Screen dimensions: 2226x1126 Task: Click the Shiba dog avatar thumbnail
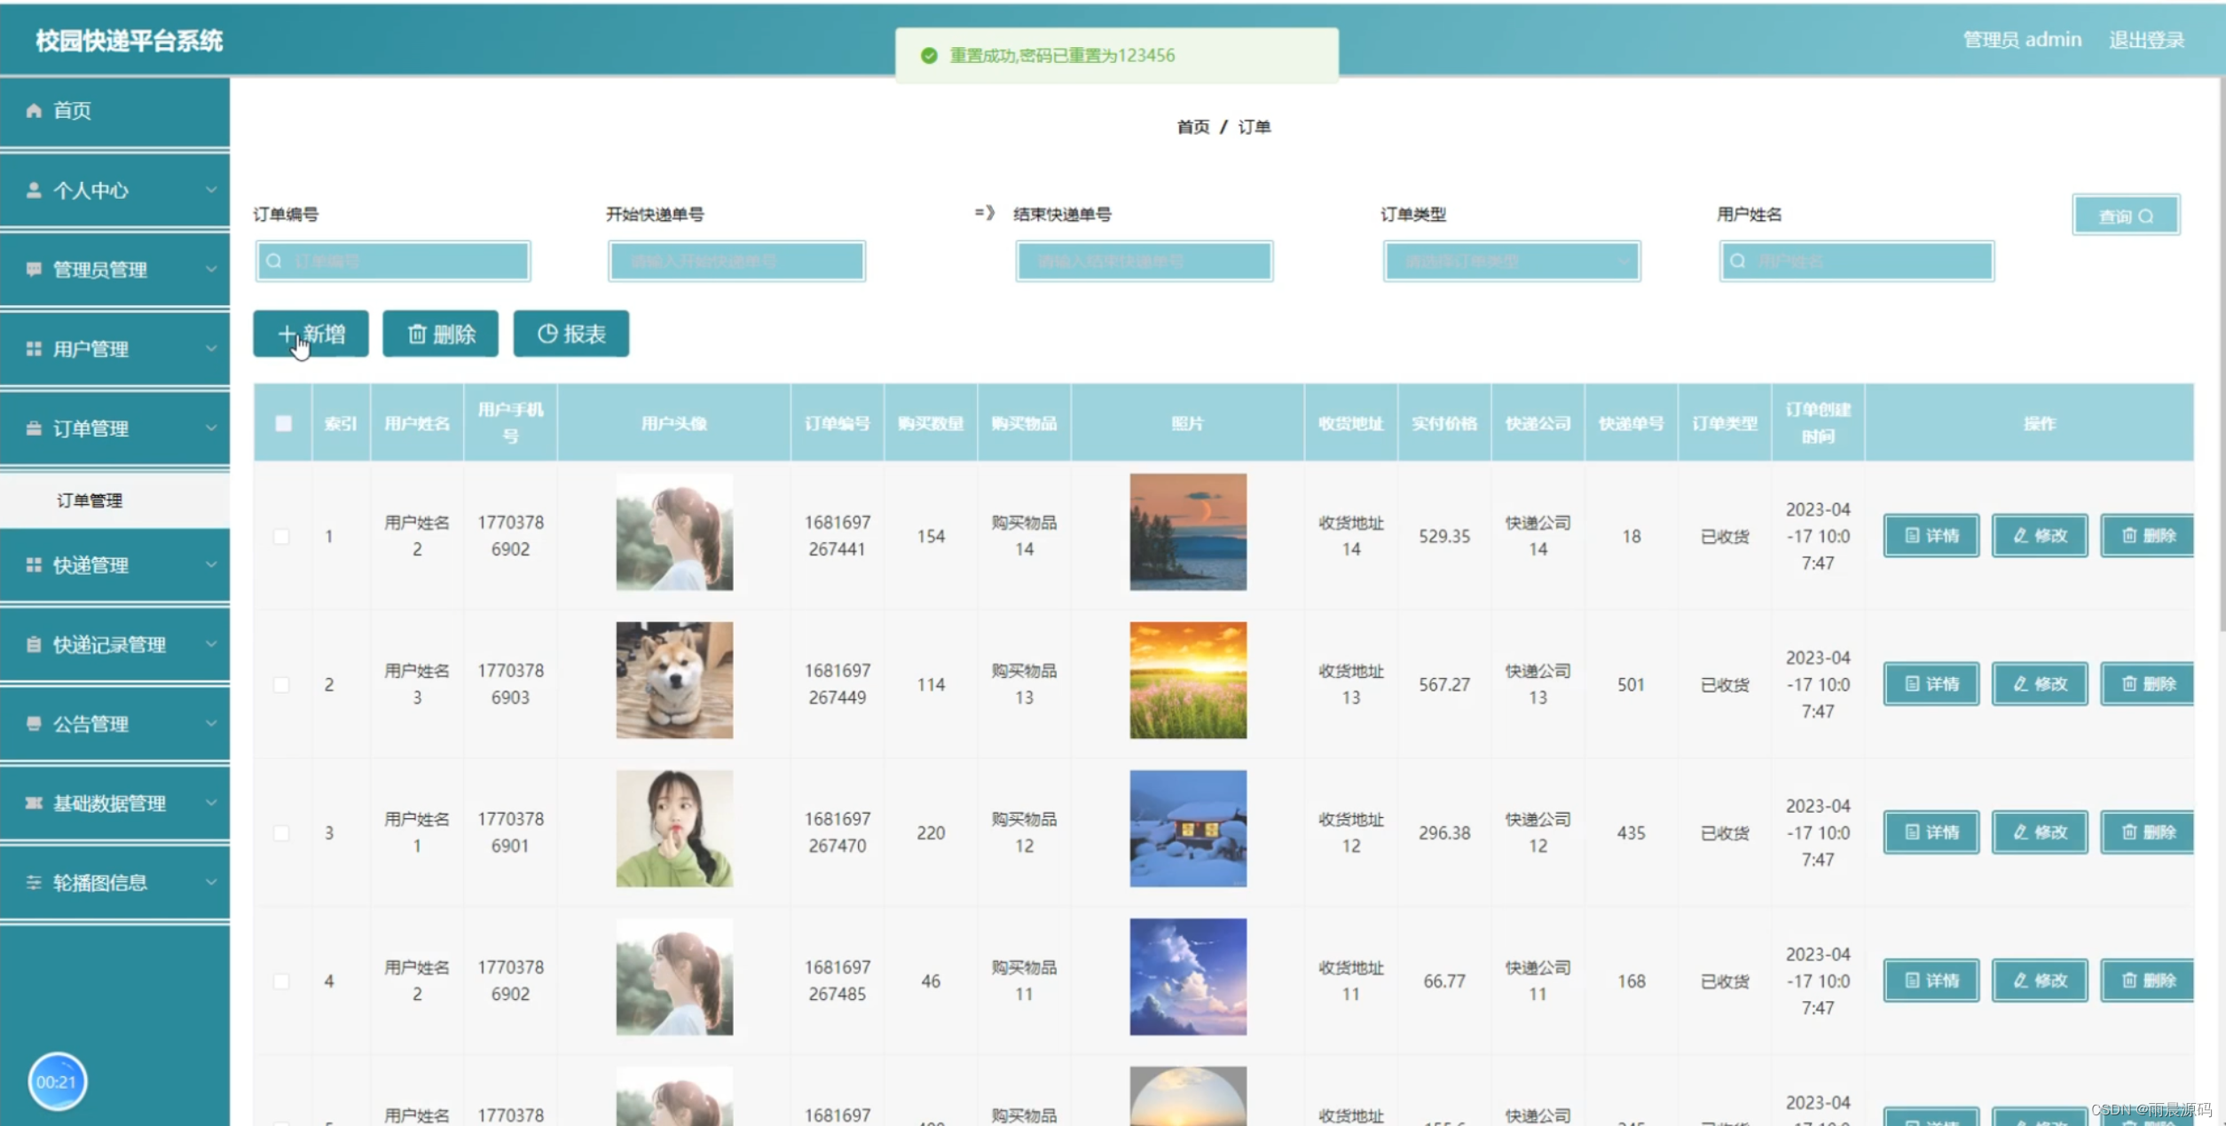(x=674, y=681)
